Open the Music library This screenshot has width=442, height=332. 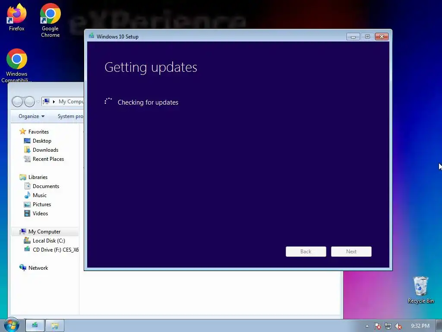pos(35,195)
